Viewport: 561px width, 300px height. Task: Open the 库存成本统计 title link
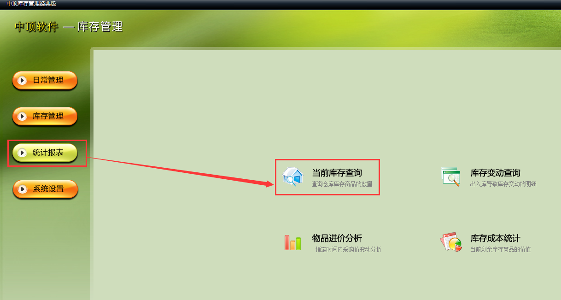click(x=496, y=239)
